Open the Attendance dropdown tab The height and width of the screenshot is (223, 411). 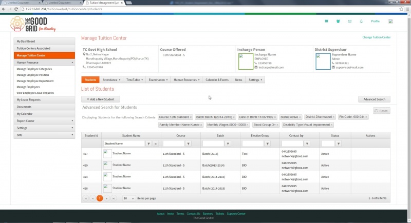click(x=111, y=80)
